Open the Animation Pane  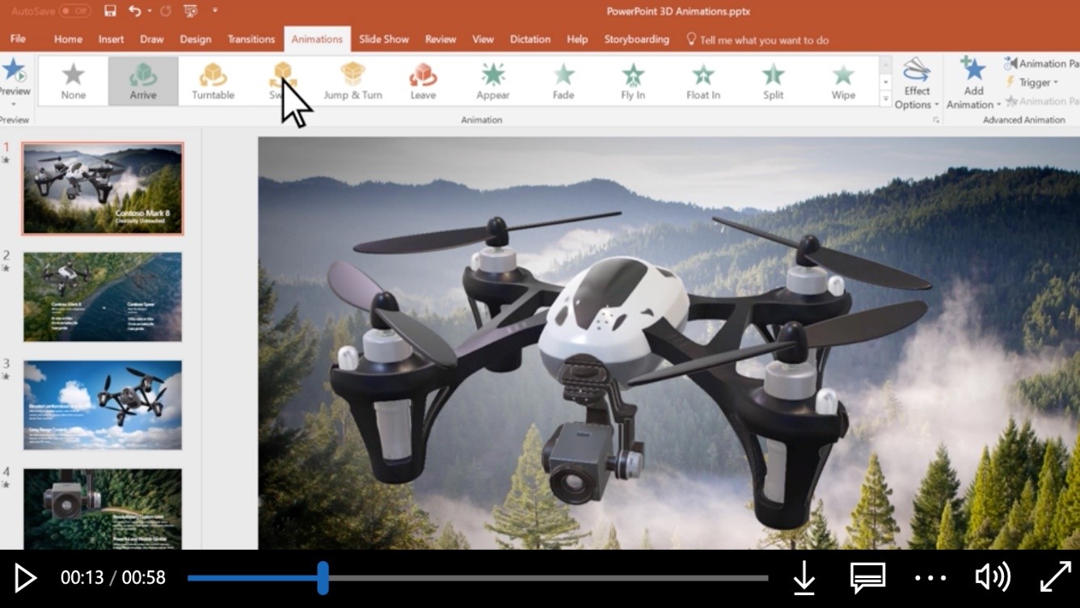coord(1041,63)
